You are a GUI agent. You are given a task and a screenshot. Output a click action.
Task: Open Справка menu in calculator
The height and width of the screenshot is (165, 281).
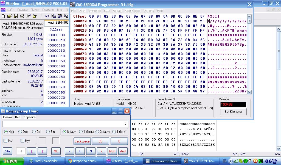pos(30,117)
